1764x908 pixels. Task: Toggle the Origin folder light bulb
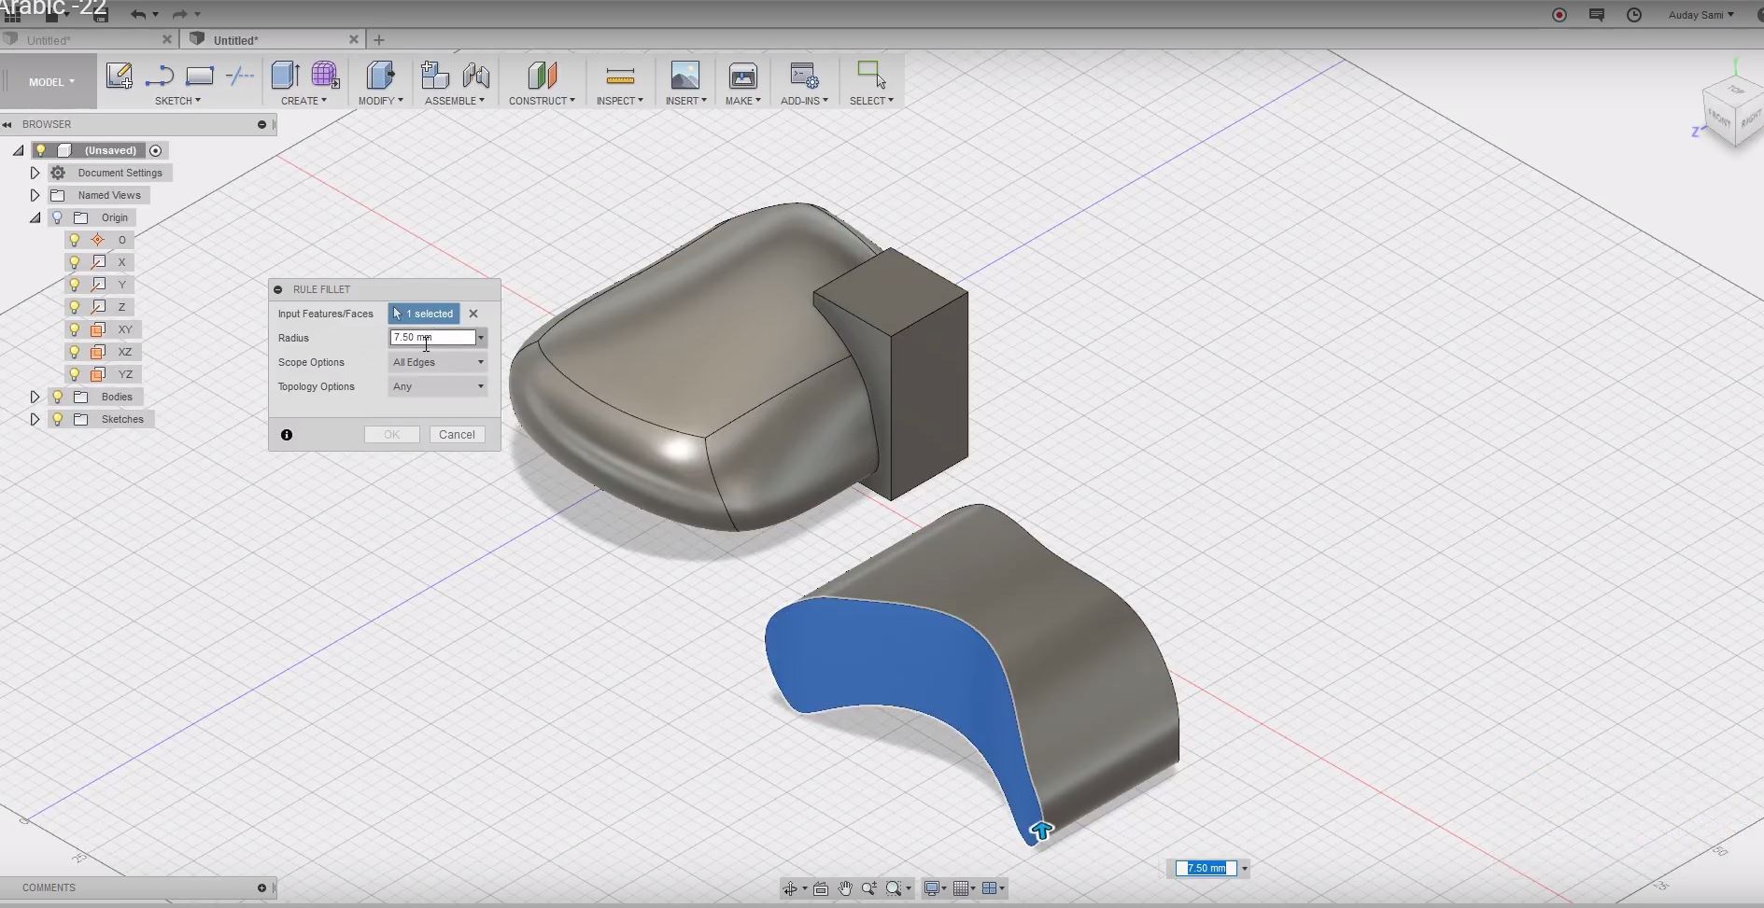coord(56,217)
